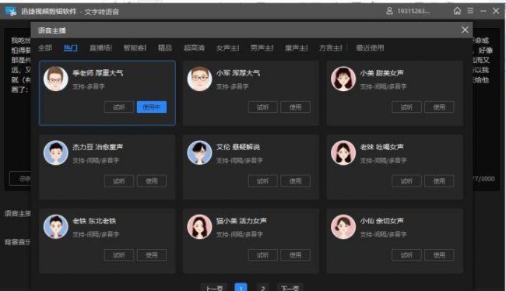Use the 艾伦 悬疑解说 voice

tap(295, 181)
